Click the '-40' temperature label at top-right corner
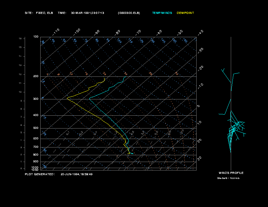The image size is (268, 207). click(x=200, y=32)
